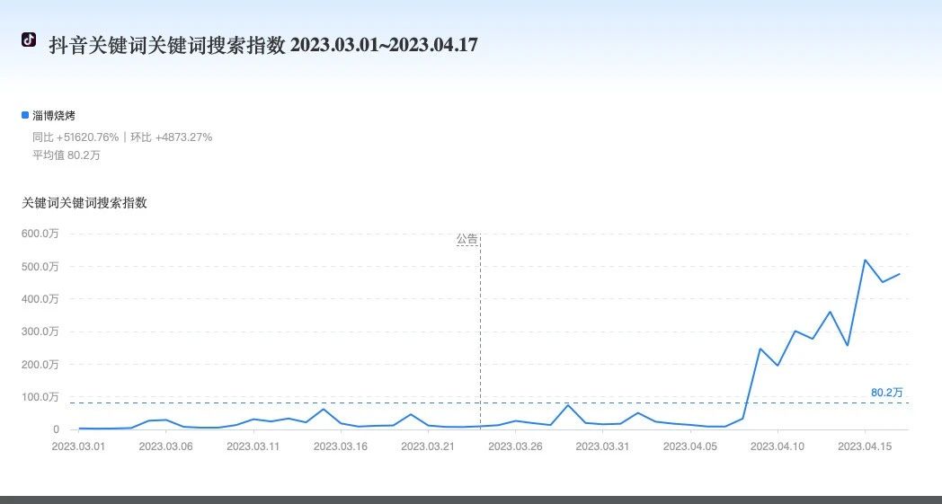Image resolution: width=942 pixels, height=504 pixels.
Task: Click the 2023.03.01 x-axis date
Action: point(78,447)
